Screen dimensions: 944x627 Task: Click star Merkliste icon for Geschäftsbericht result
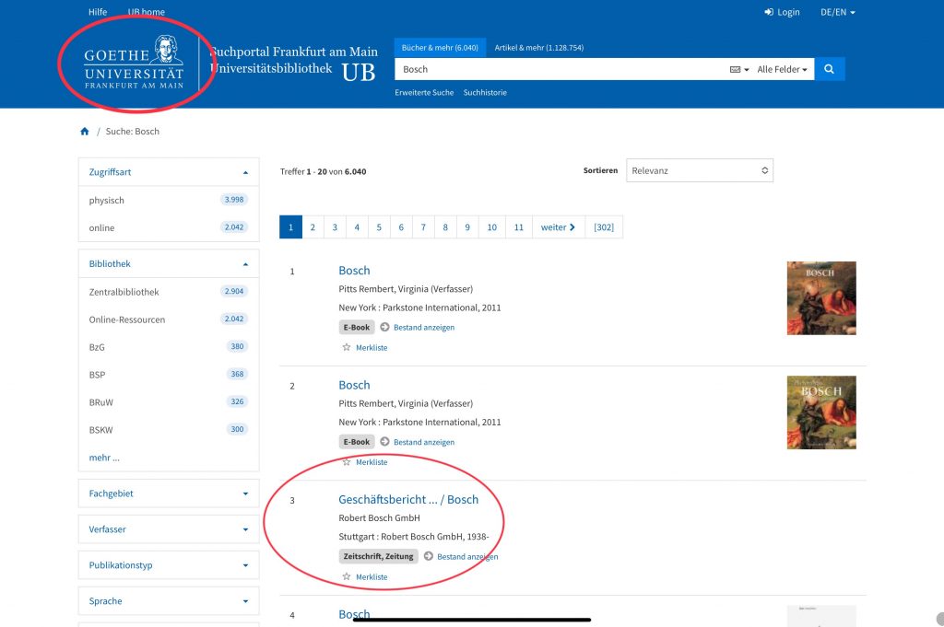click(x=347, y=576)
